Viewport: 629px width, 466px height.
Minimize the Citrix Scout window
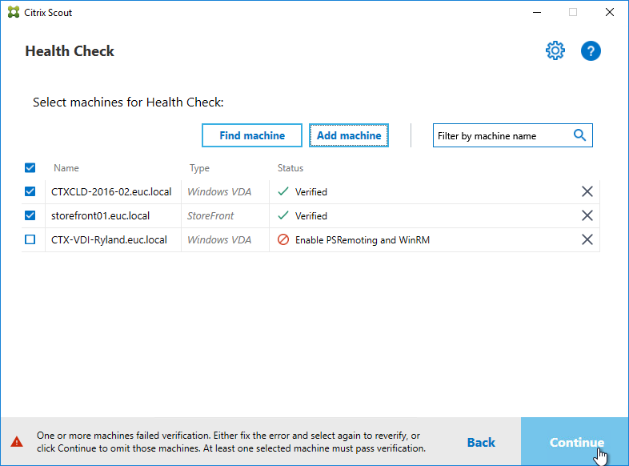click(x=537, y=13)
